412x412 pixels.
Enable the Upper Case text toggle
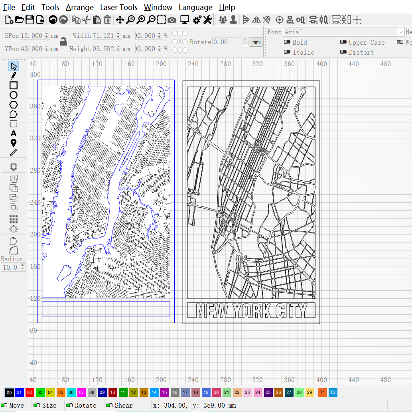pyautogui.click(x=343, y=42)
